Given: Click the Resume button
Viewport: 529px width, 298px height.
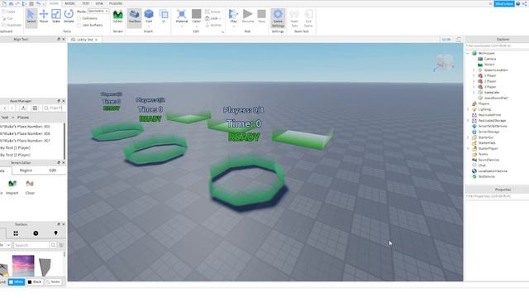Looking at the screenshot, I should tap(248, 17).
